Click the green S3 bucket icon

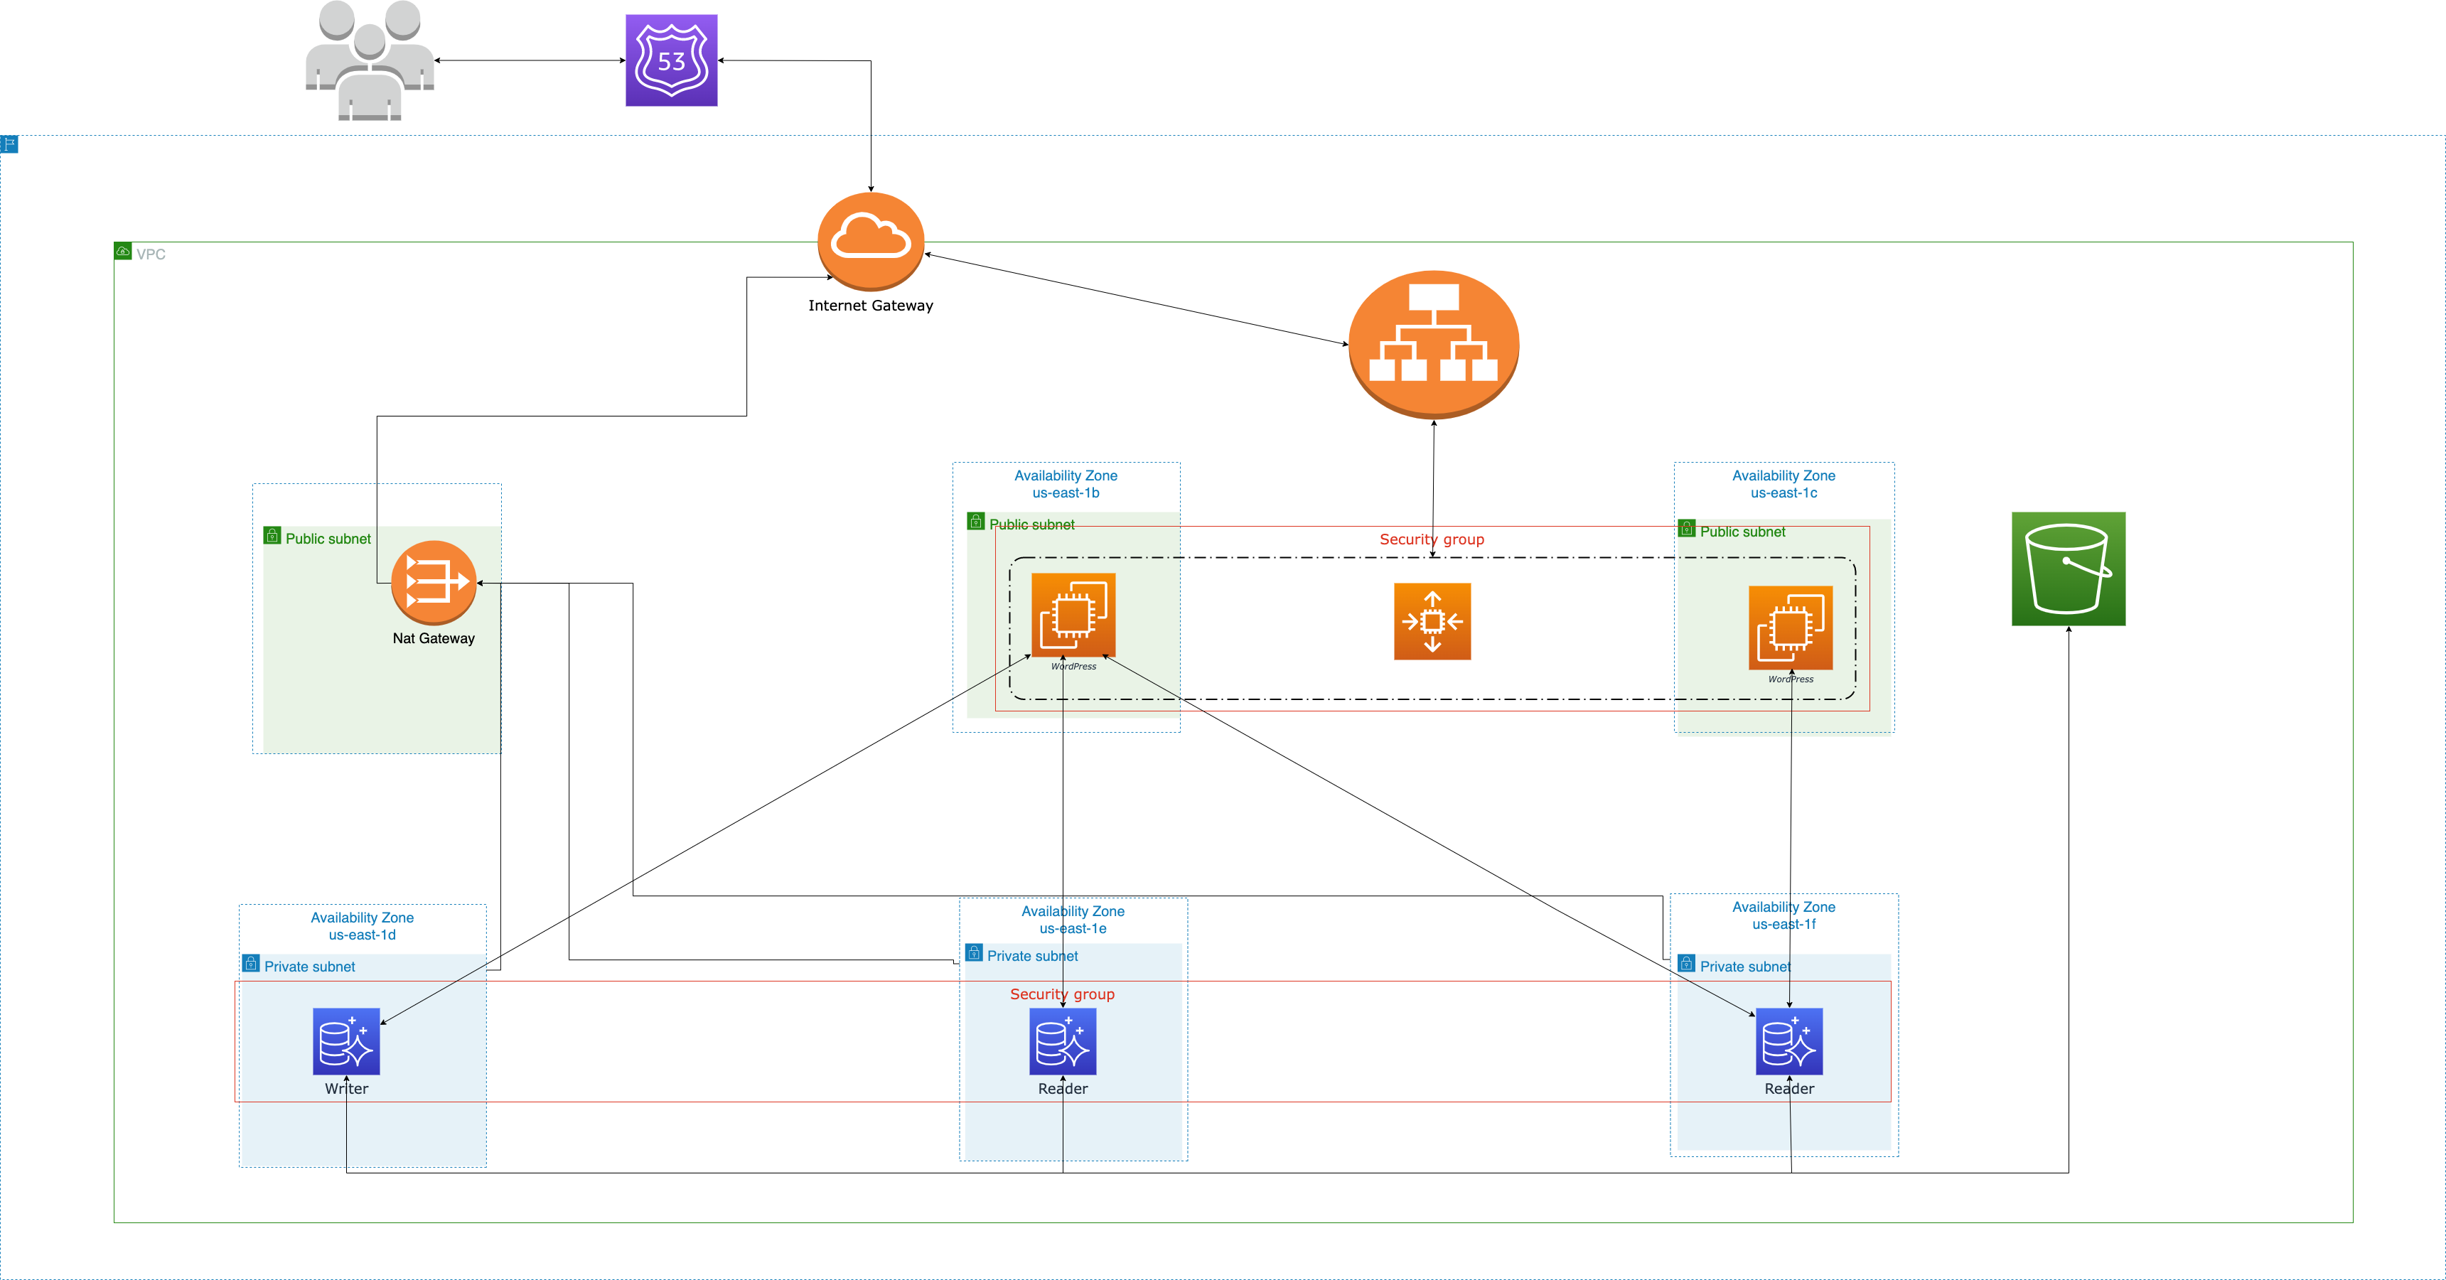click(2068, 569)
